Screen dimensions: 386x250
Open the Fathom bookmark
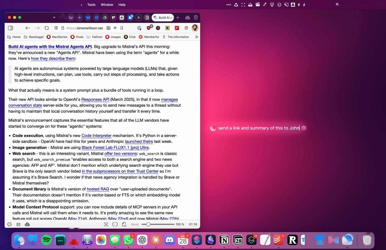point(94,37)
